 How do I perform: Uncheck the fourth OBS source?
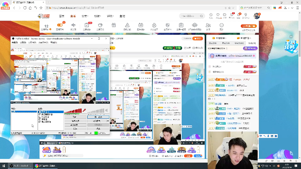pyautogui.click(x=40, y=119)
